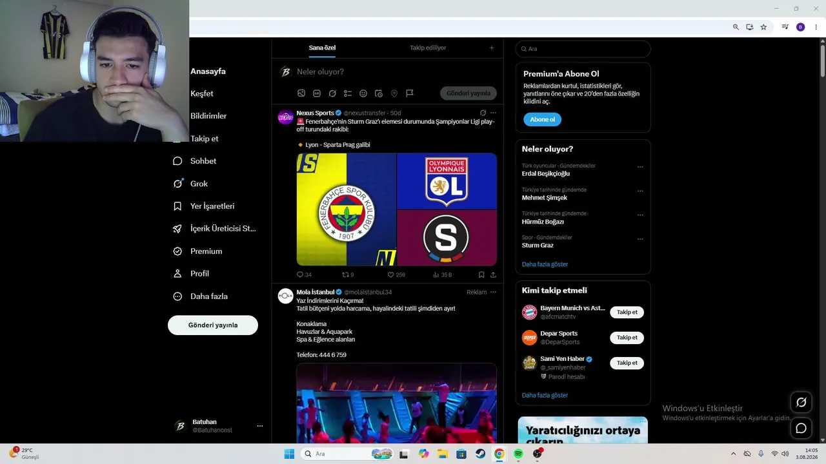Insert a GIF into the post composer

(x=317, y=93)
